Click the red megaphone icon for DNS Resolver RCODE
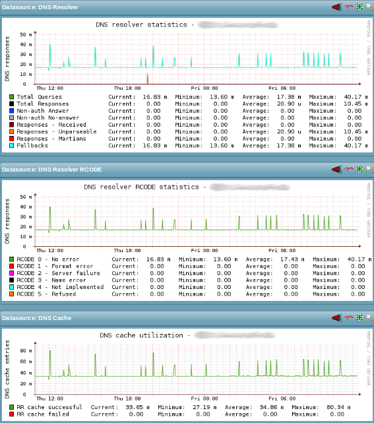This screenshot has width=374, height=423. tap(336, 170)
